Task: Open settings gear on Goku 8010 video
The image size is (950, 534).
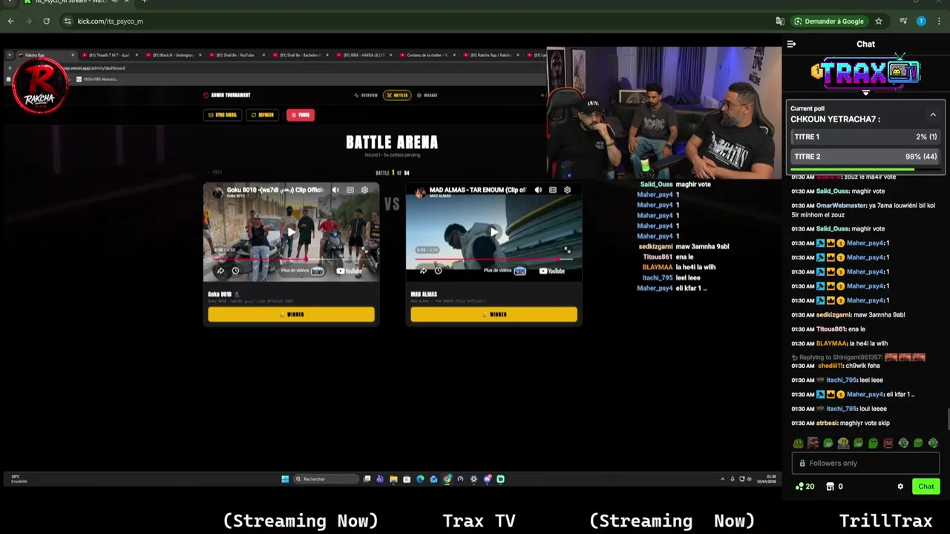Action: [x=364, y=190]
